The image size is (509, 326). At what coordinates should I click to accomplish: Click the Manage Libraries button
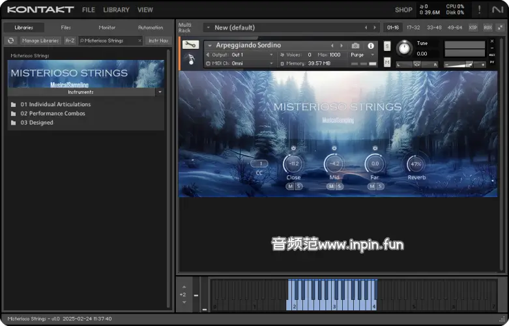point(40,40)
